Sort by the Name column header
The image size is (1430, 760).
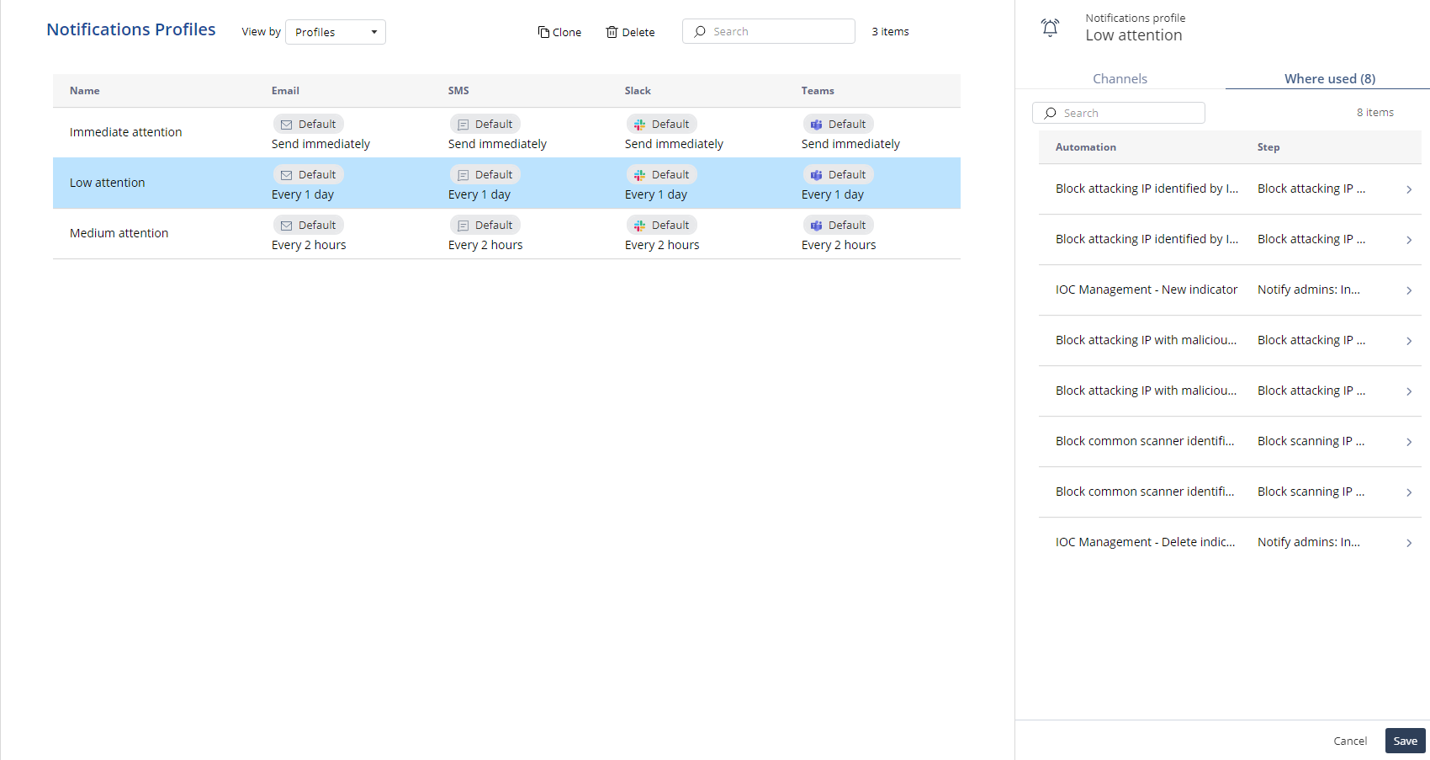85,90
